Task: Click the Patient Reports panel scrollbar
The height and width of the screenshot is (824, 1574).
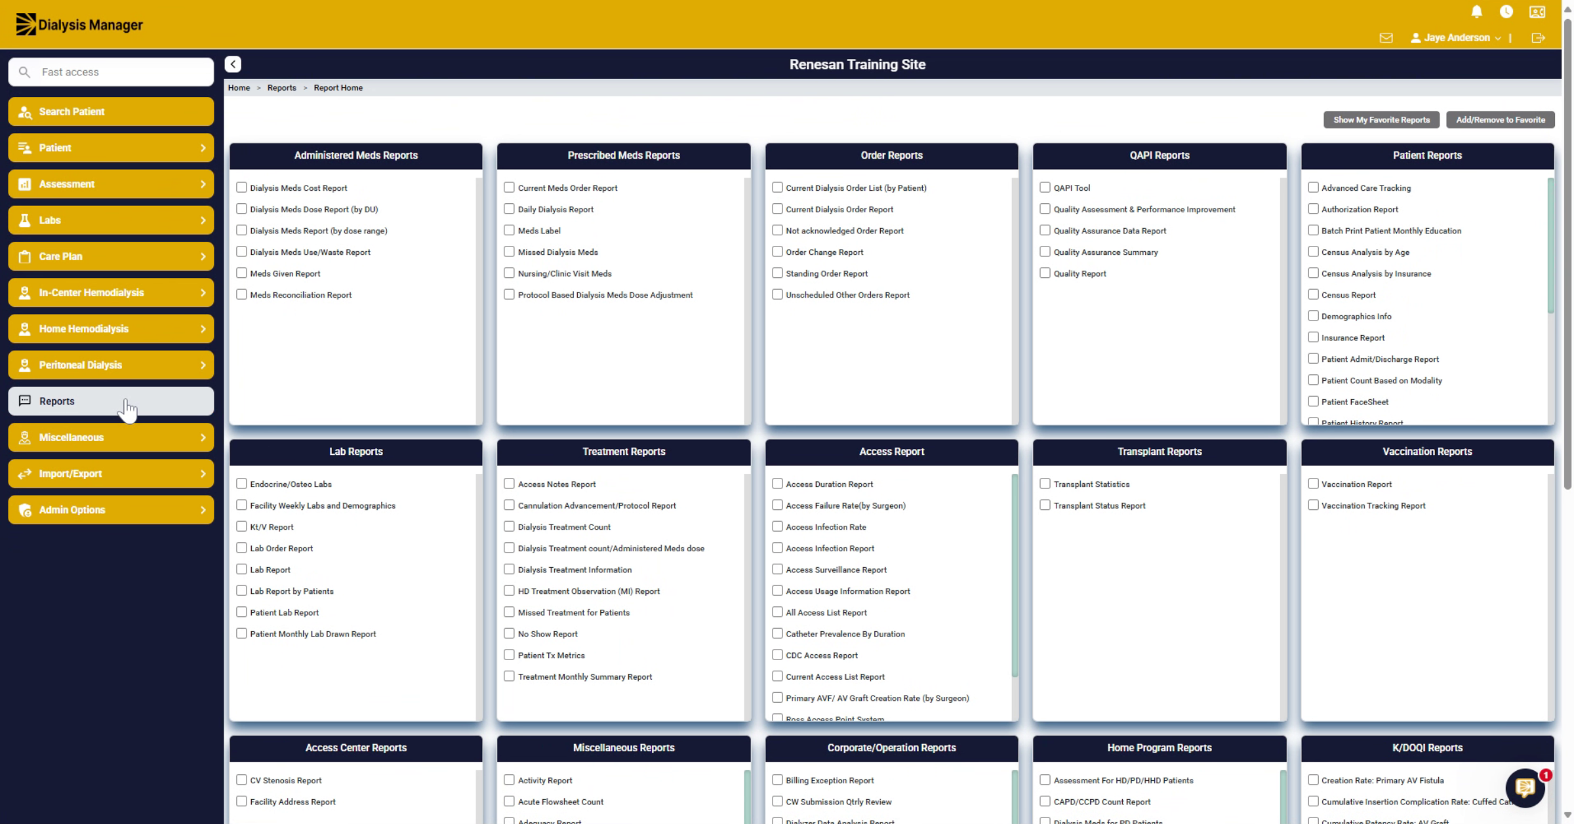Action: pyautogui.click(x=1550, y=246)
